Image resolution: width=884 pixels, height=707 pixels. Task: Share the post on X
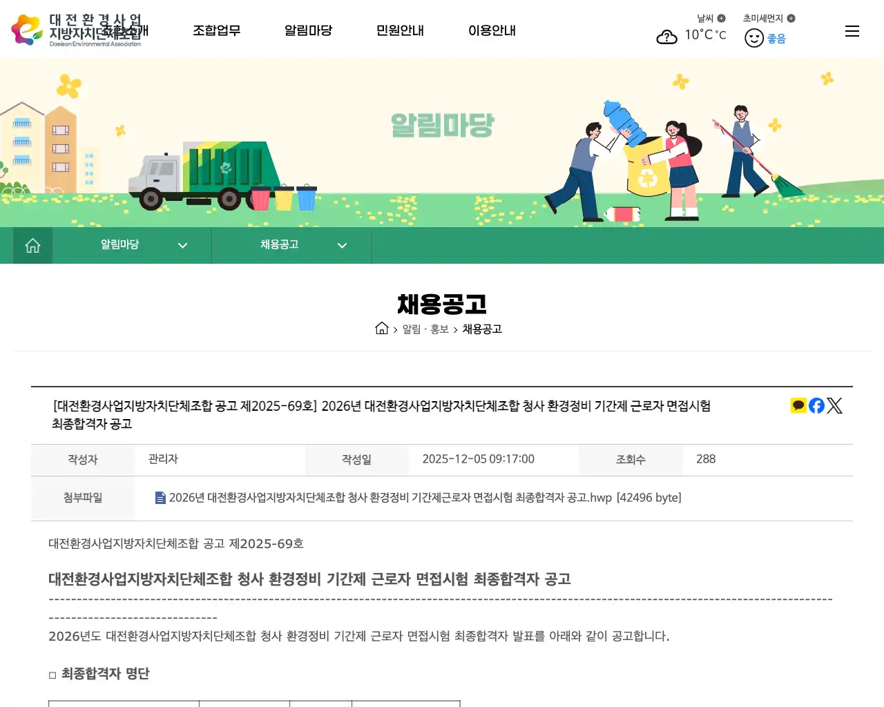coord(834,405)
